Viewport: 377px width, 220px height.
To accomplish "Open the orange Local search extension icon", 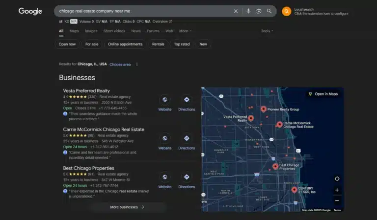I will coord(286,11).
